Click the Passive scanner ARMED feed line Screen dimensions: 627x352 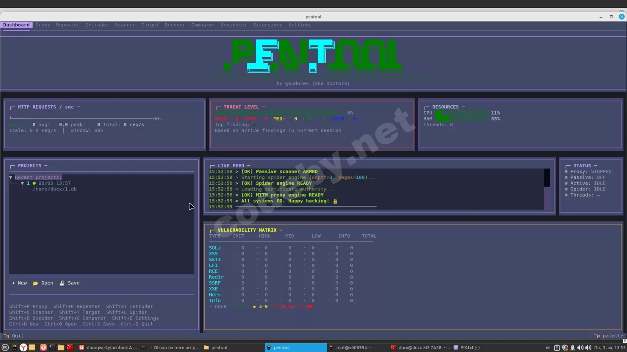tap(263, 172)
